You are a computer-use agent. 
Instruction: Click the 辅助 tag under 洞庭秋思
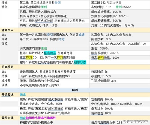(x=4, y=85)
